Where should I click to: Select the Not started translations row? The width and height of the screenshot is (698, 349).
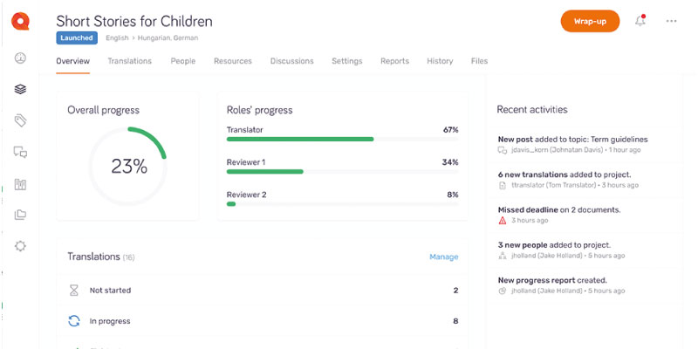click(263, 291)
